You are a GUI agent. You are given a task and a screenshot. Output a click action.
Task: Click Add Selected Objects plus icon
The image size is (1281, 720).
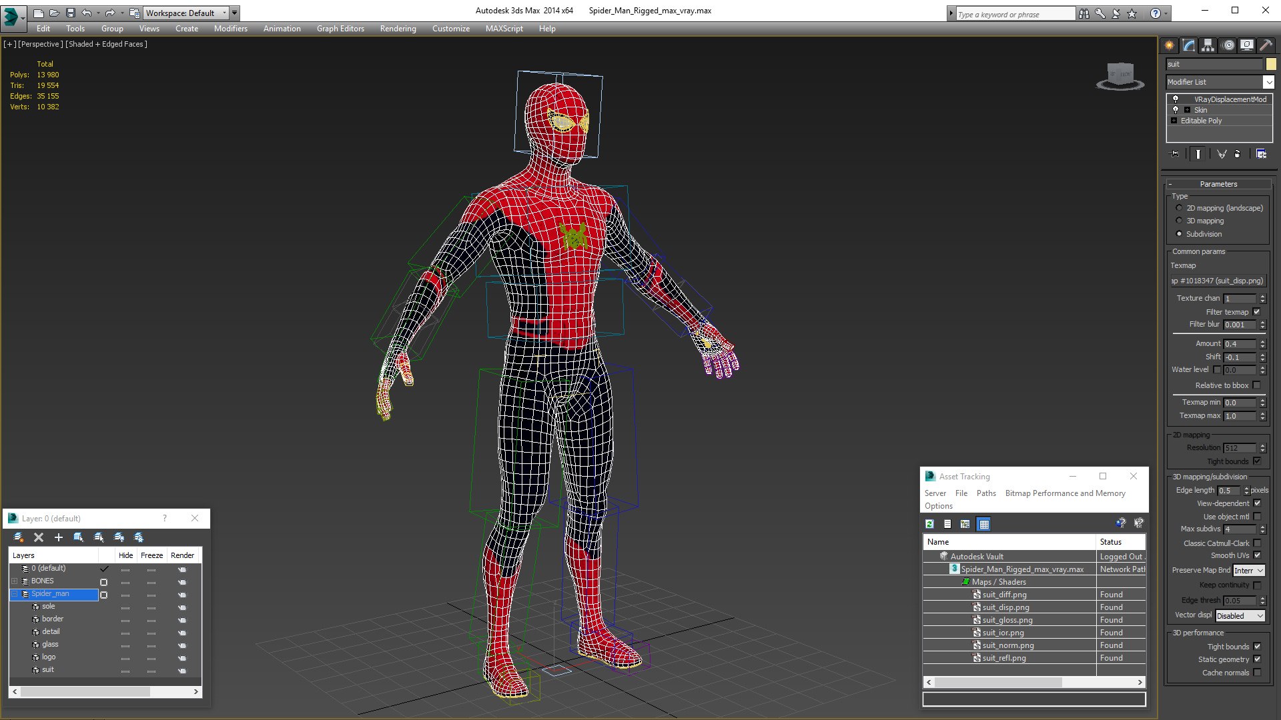click(59, 537)
